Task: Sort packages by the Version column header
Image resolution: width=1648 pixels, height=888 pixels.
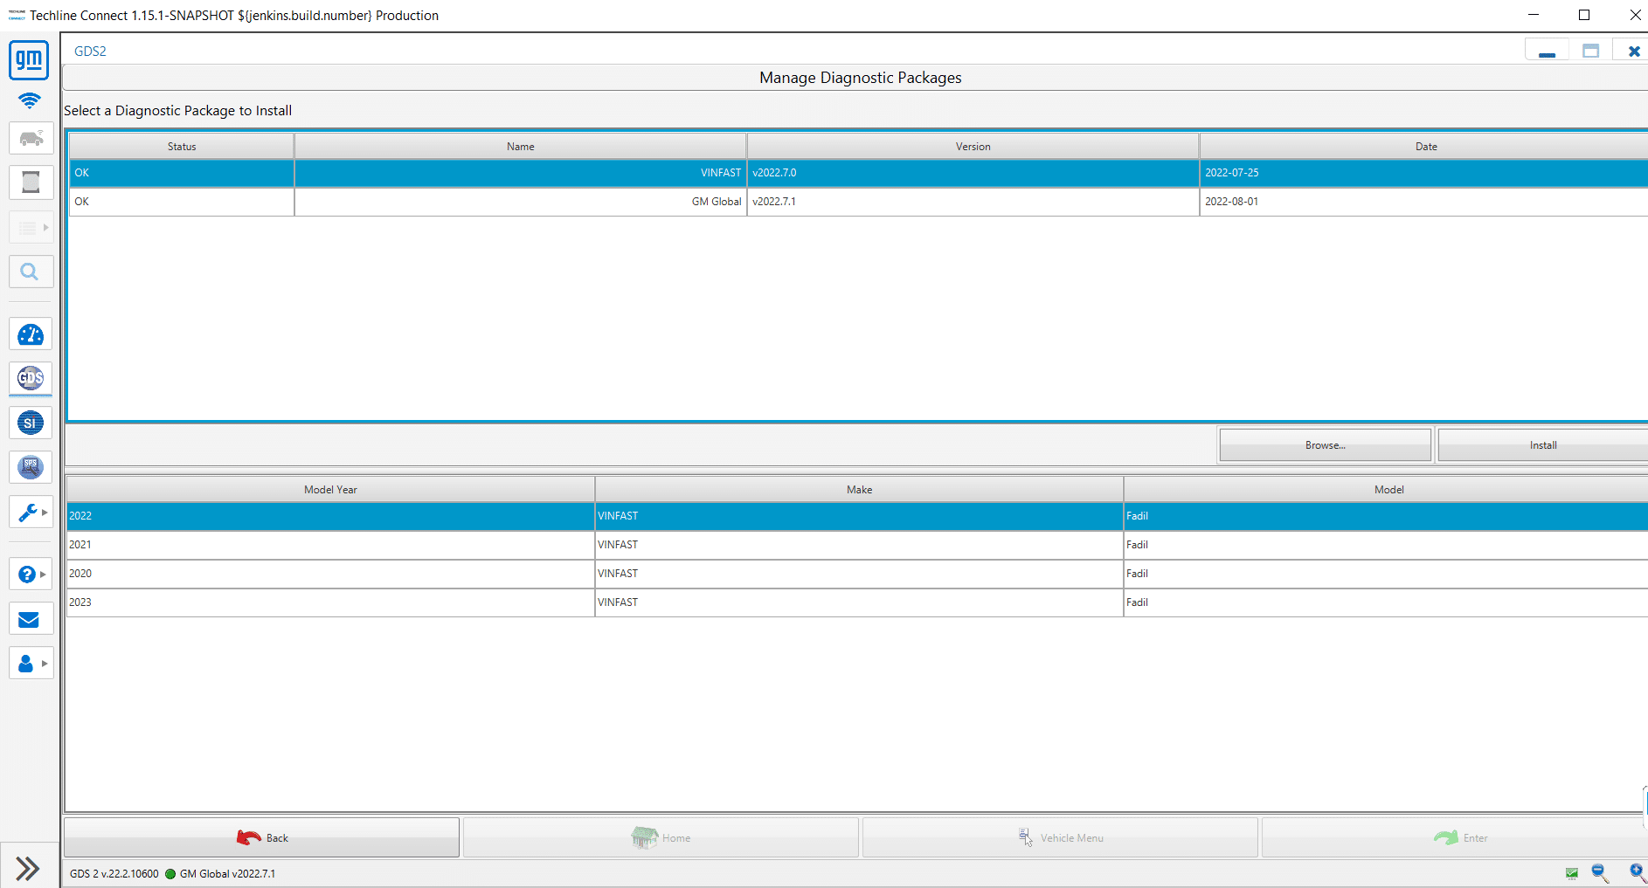Action: 973,147
